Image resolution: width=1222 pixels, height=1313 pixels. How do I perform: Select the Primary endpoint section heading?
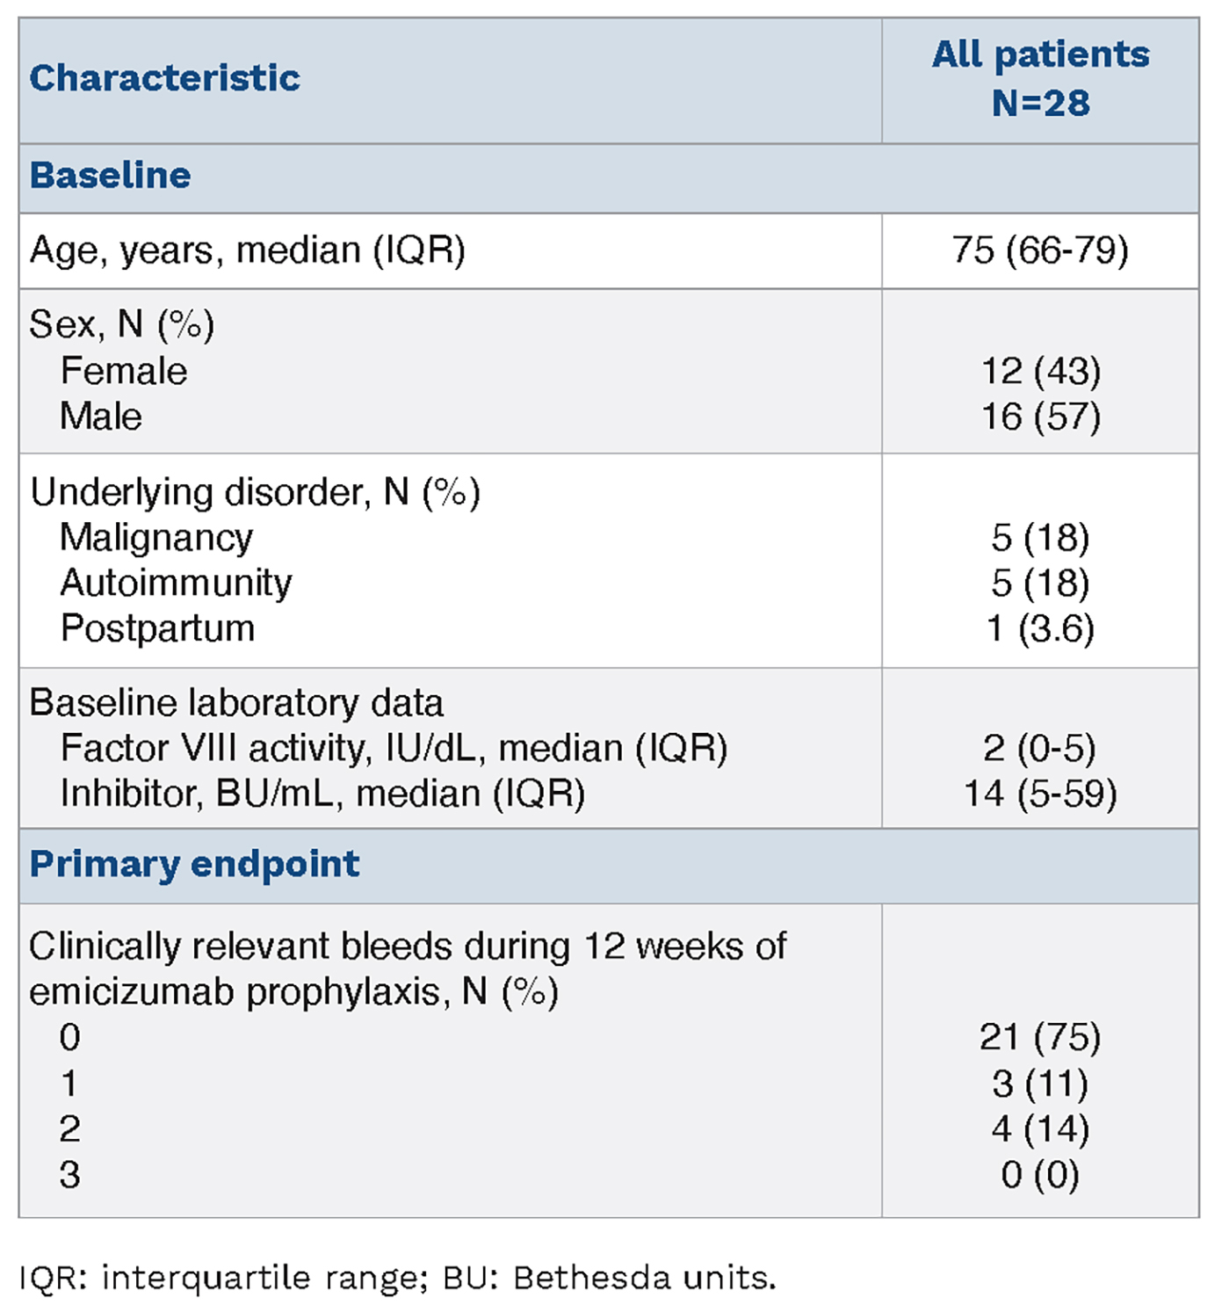pos(194,865)
